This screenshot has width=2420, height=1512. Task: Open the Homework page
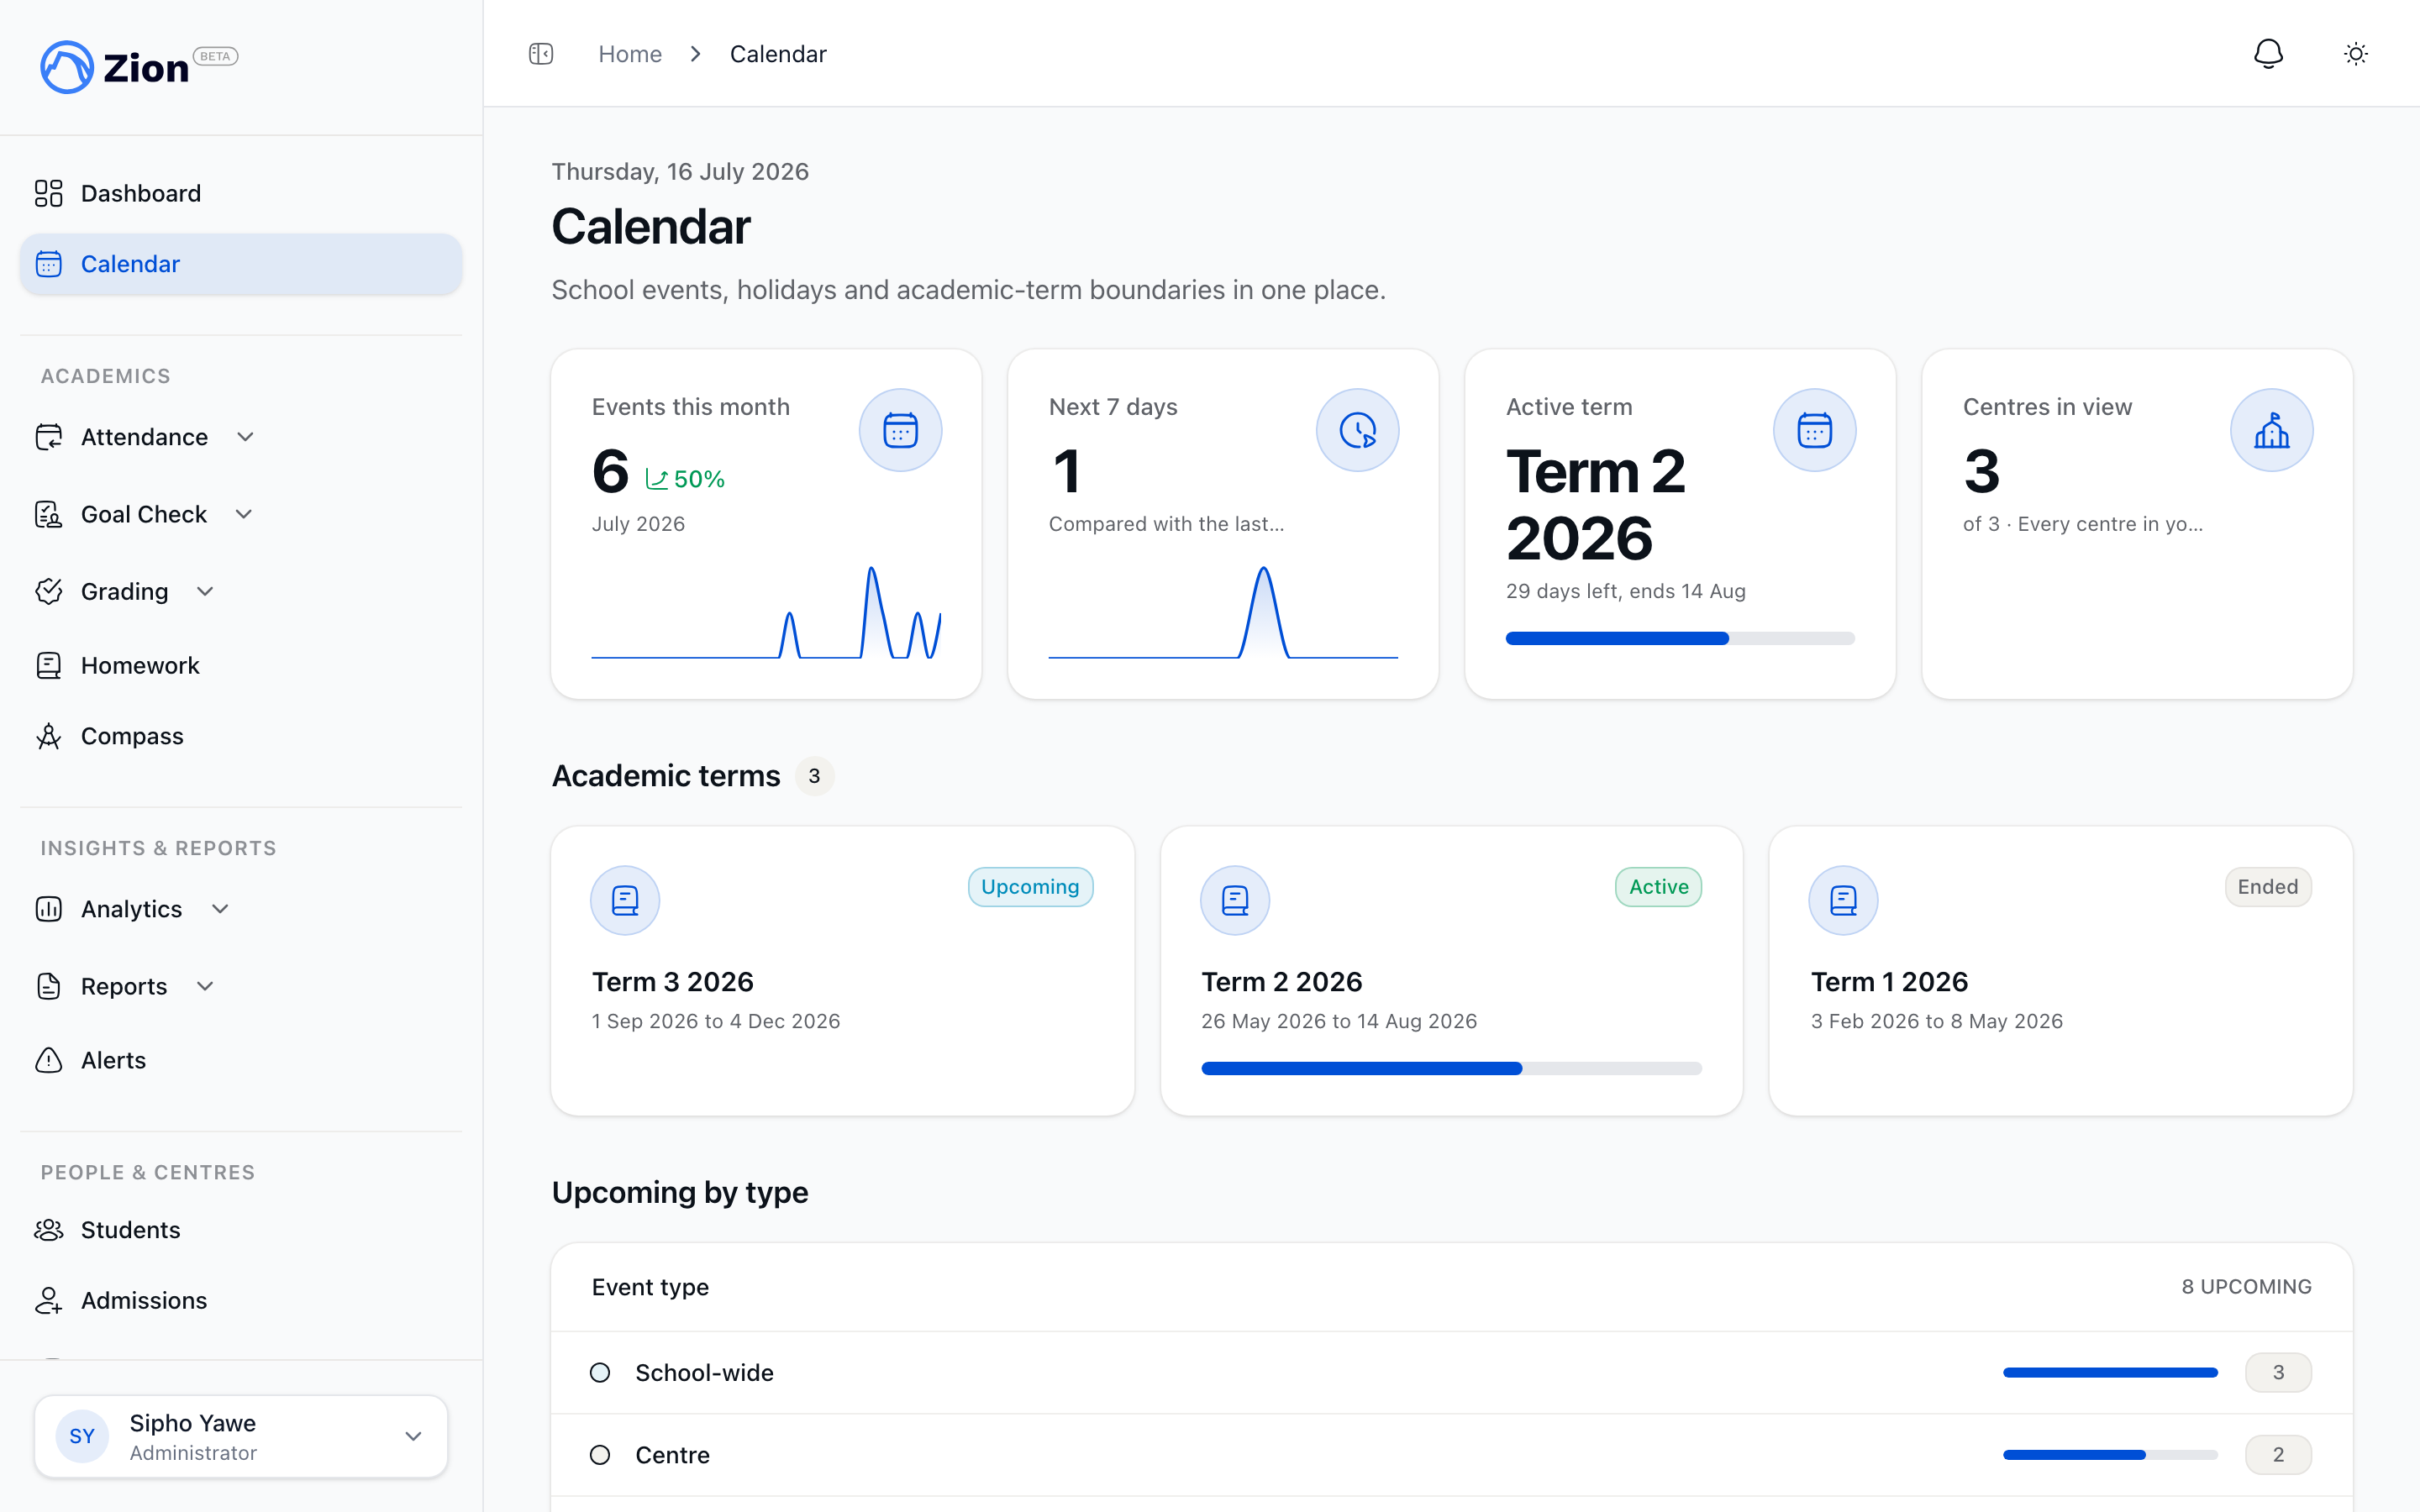tap(241, 665)
